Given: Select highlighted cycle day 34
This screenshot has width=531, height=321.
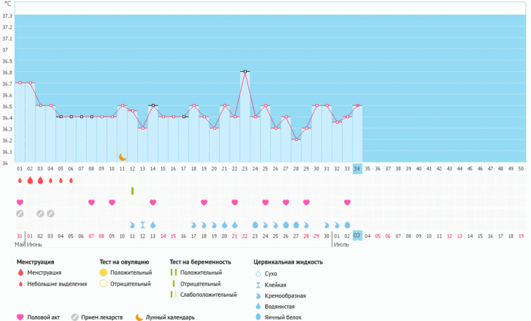Looking at the screenshot, I should point(357,168).
